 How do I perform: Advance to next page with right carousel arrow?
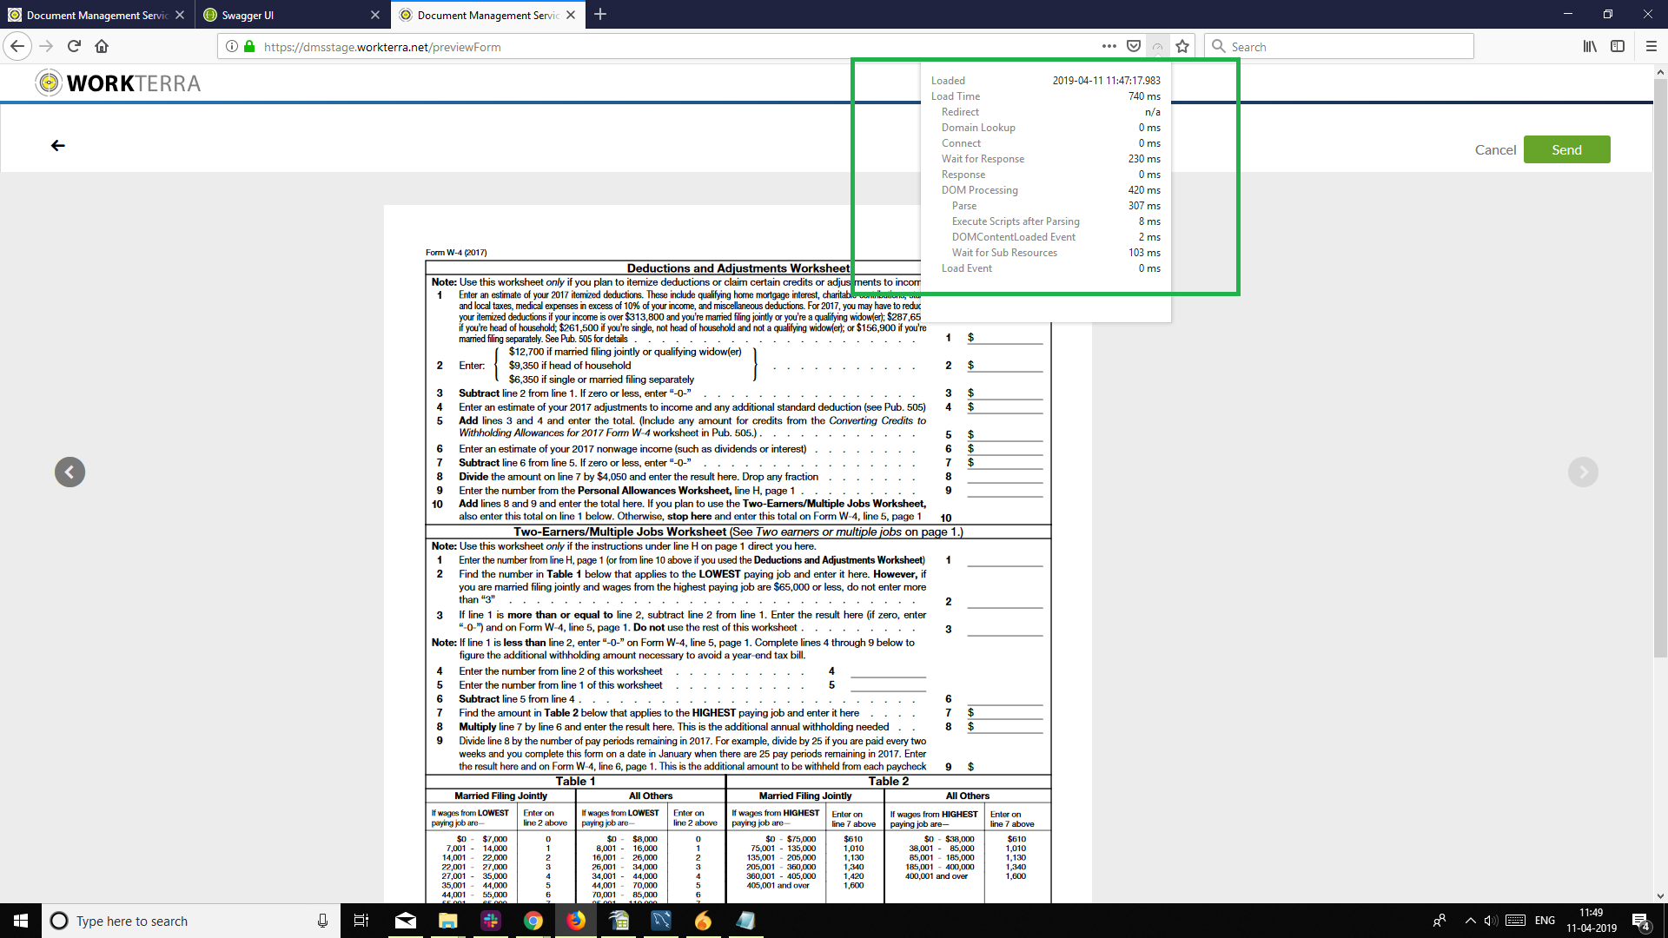pyautogui.click(x=1583, y=472)
